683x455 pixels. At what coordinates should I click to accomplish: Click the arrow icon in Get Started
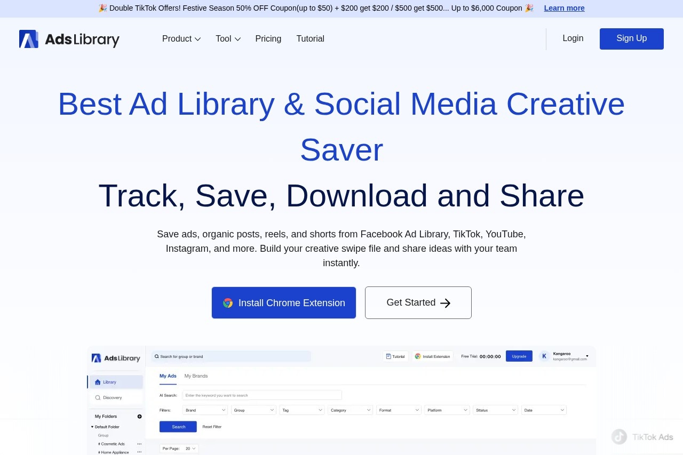[x=446, y=303]
